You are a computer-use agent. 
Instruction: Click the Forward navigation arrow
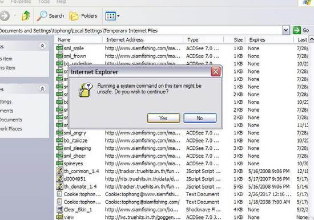tap(5, 16)
